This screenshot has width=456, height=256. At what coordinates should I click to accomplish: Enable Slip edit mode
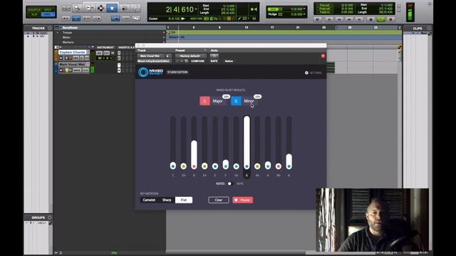tap(34, 14)
